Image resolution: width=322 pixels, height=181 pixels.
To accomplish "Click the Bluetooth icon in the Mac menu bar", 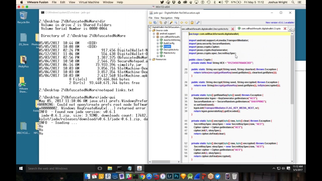I will (x=215, y=2).
